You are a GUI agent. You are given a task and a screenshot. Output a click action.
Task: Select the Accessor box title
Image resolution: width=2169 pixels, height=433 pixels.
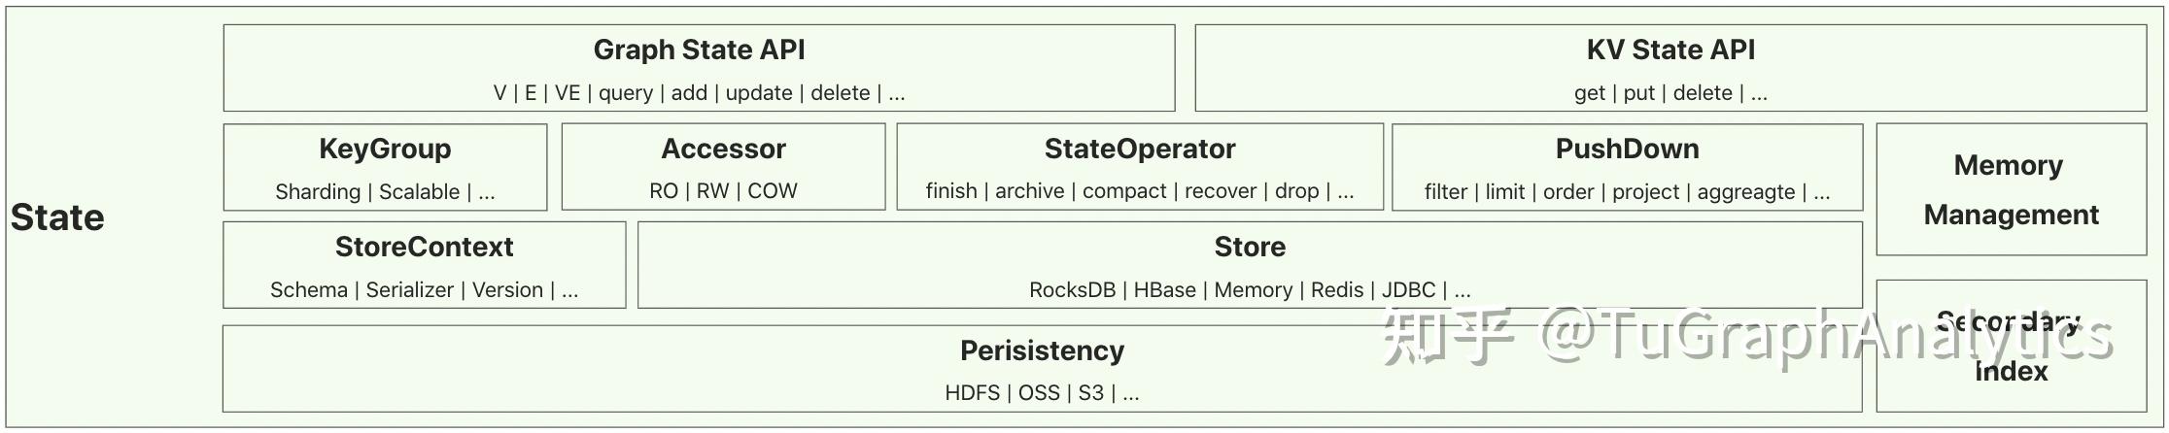pos(723,149)
